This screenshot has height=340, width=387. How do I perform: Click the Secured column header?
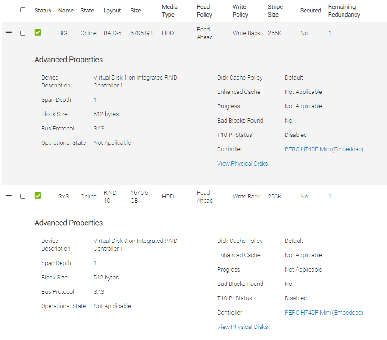(310, 11)
